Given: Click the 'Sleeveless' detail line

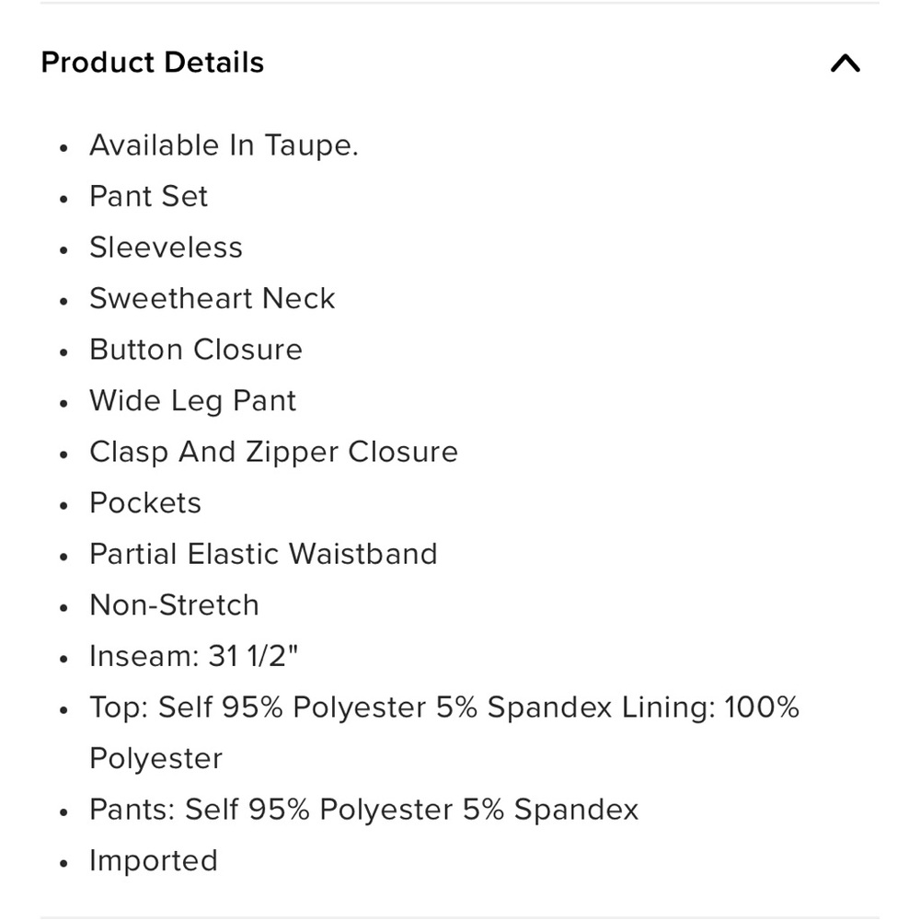Looking at the screenshot, I should [x=166, y=247].
